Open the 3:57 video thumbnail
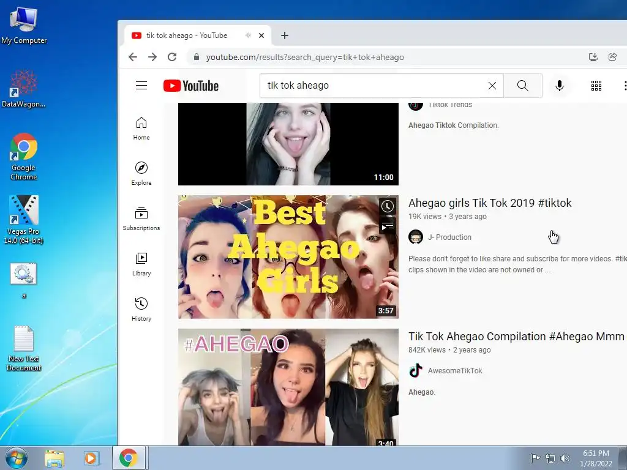This screenshot has height=470, width=627. point(288,257)
